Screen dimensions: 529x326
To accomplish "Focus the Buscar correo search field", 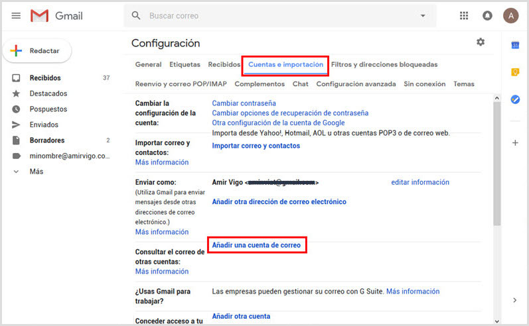I will pyautogui.click(x=280, y=16).
